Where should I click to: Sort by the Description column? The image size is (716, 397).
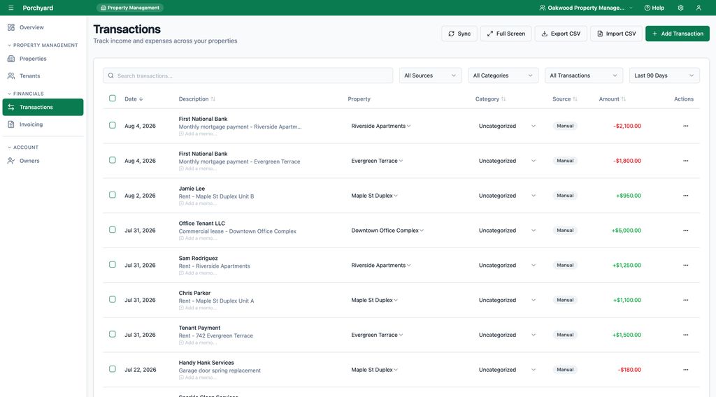[196, 99]
